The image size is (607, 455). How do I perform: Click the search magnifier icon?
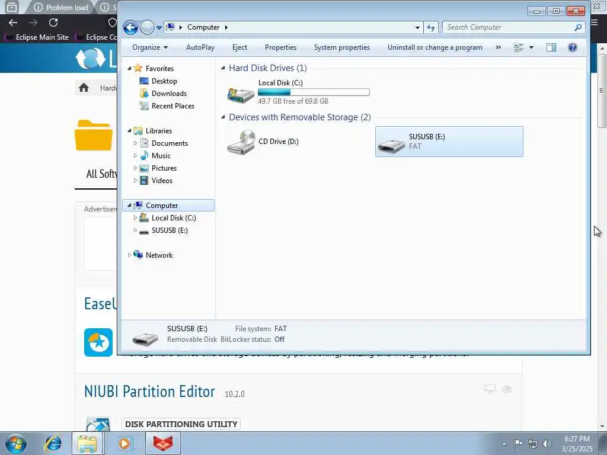click(x=578, y=27)
